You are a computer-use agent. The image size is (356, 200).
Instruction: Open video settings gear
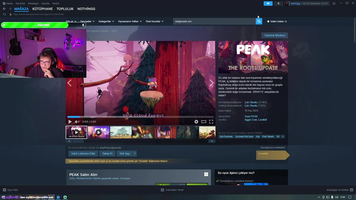pyautogui.click(x=196, y=122)
